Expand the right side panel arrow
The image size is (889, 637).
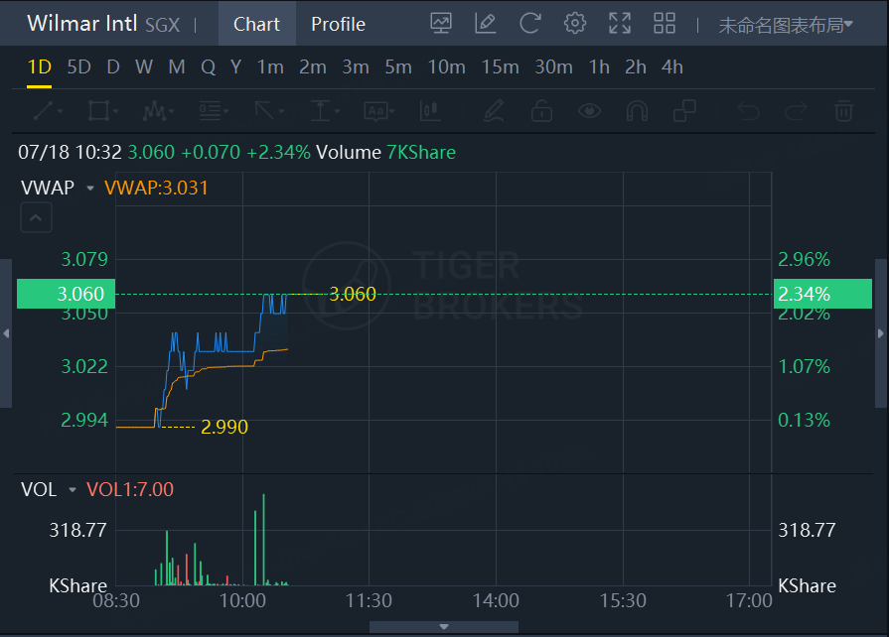(x=881, y=333)
